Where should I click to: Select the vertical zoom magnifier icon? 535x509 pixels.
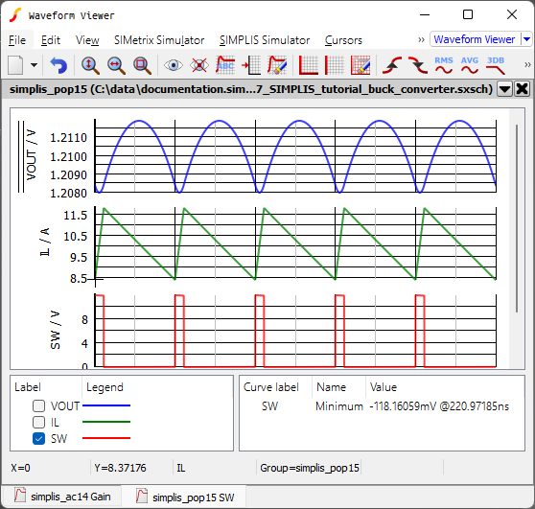tap(90, 65)
